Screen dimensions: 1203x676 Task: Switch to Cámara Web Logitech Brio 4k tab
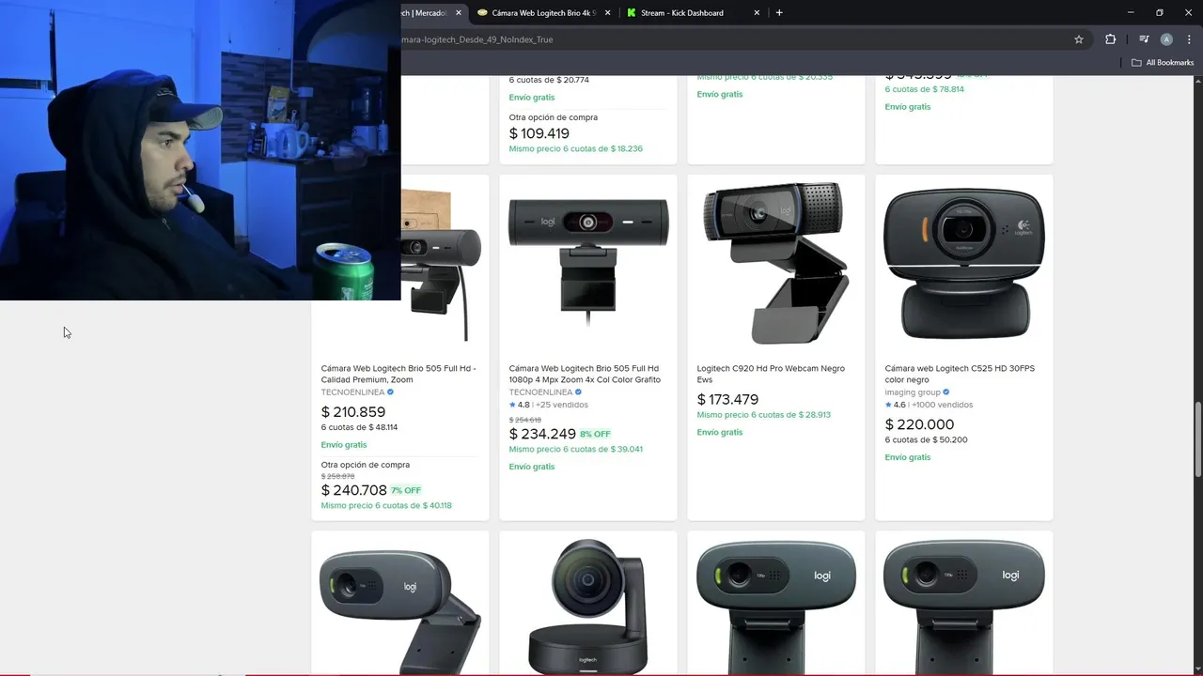pyautogui.click(x=543, y=13)
